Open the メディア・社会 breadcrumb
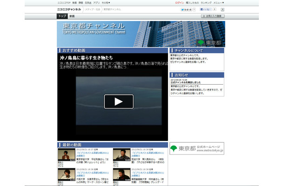The image size is (284, 186). [93, 9]
